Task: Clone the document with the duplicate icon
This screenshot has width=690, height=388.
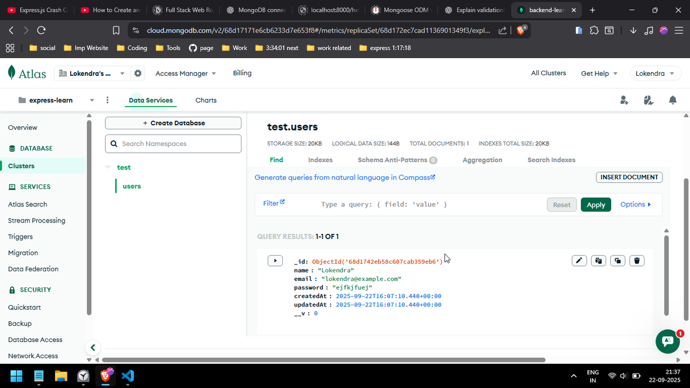Action: 618,261
